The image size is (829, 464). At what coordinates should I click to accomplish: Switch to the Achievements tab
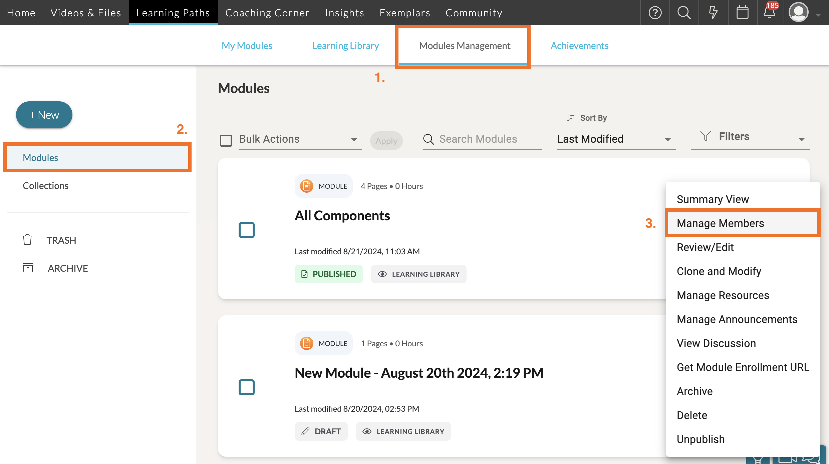[x=579, y=46]
